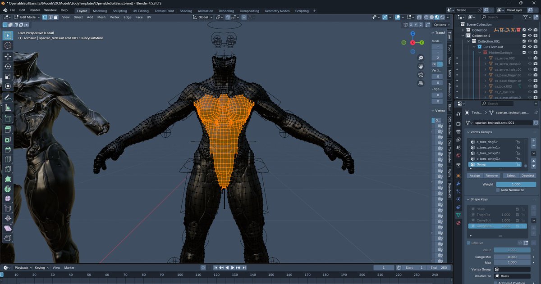Image resolution: width=541 pixels, height=284 pixels.
Task: Select the Measure tool
Action: coord(8,108)
